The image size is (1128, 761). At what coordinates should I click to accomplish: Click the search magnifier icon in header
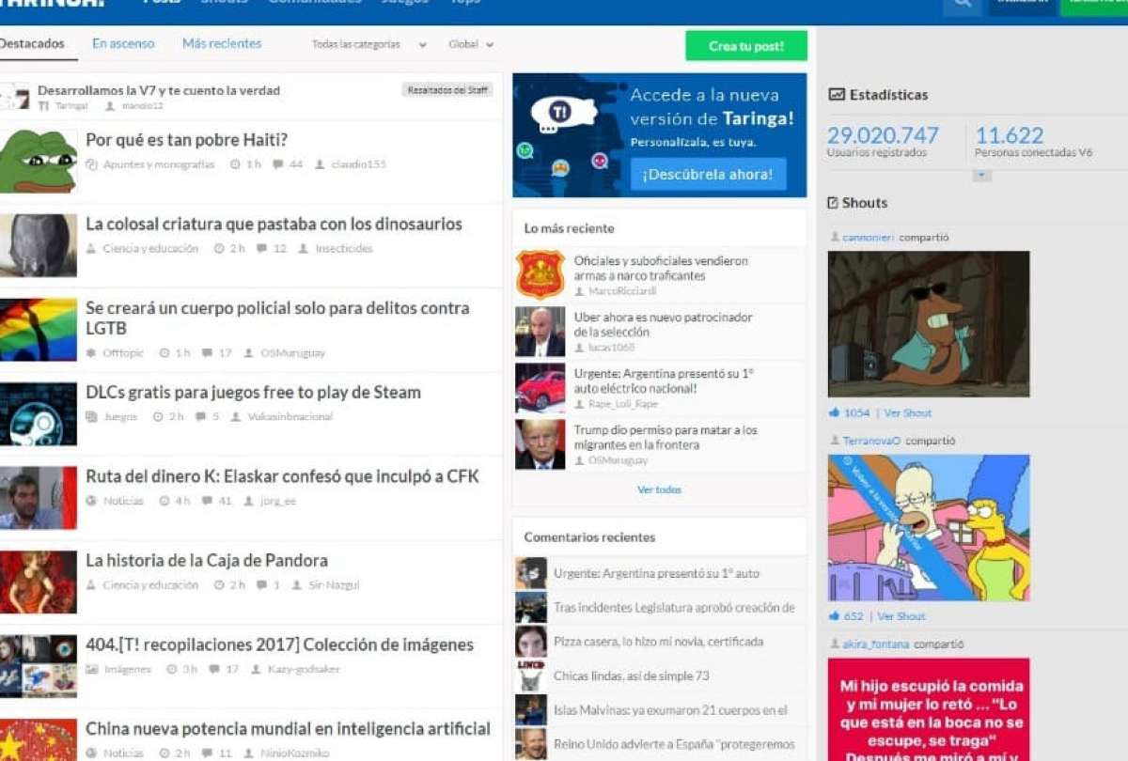coord(962,4)
